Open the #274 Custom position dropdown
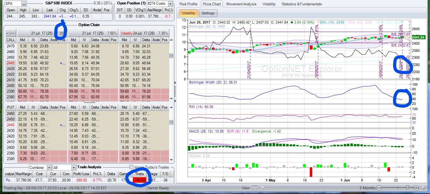This screenshot has width=430, height=194. point(170,4)
